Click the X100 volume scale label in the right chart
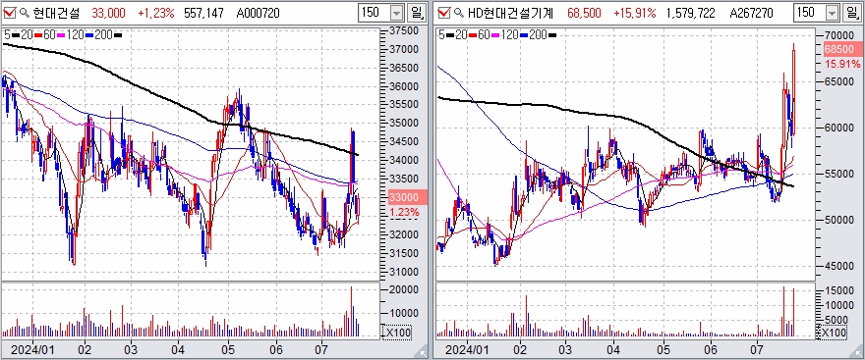 tap(832, 333)
